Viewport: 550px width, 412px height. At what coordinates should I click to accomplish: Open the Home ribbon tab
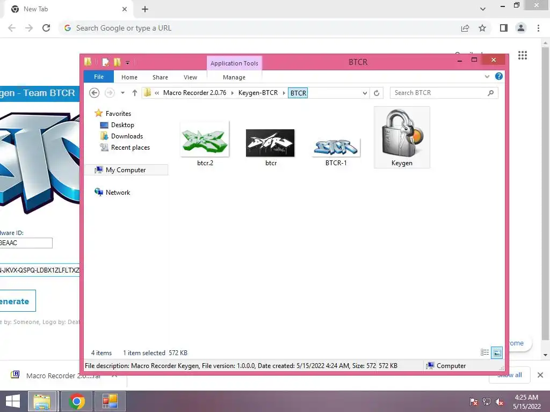129,77
